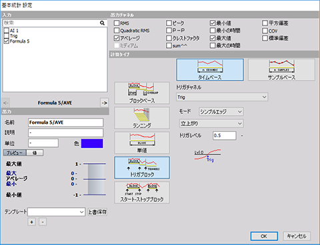Image resolution: width=320 pixels, height=245 pixels.
Task: Uncheck the 最大値 checkbox
Action: click(x=213, y=38)
